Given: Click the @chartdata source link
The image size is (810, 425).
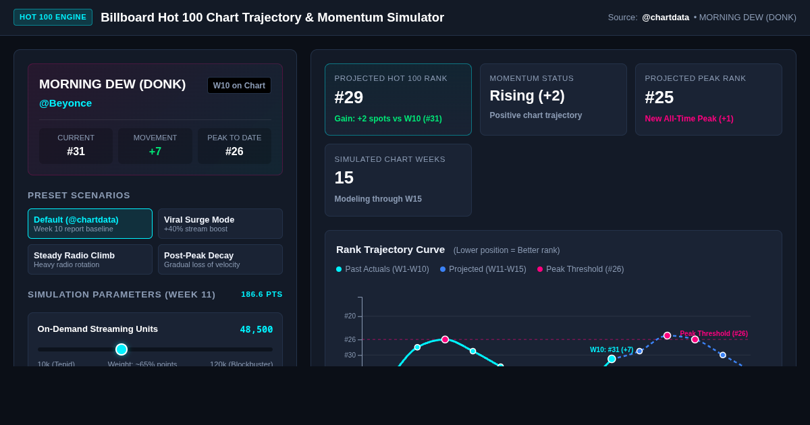Looking at the screenshot, I should click(666, 18).
